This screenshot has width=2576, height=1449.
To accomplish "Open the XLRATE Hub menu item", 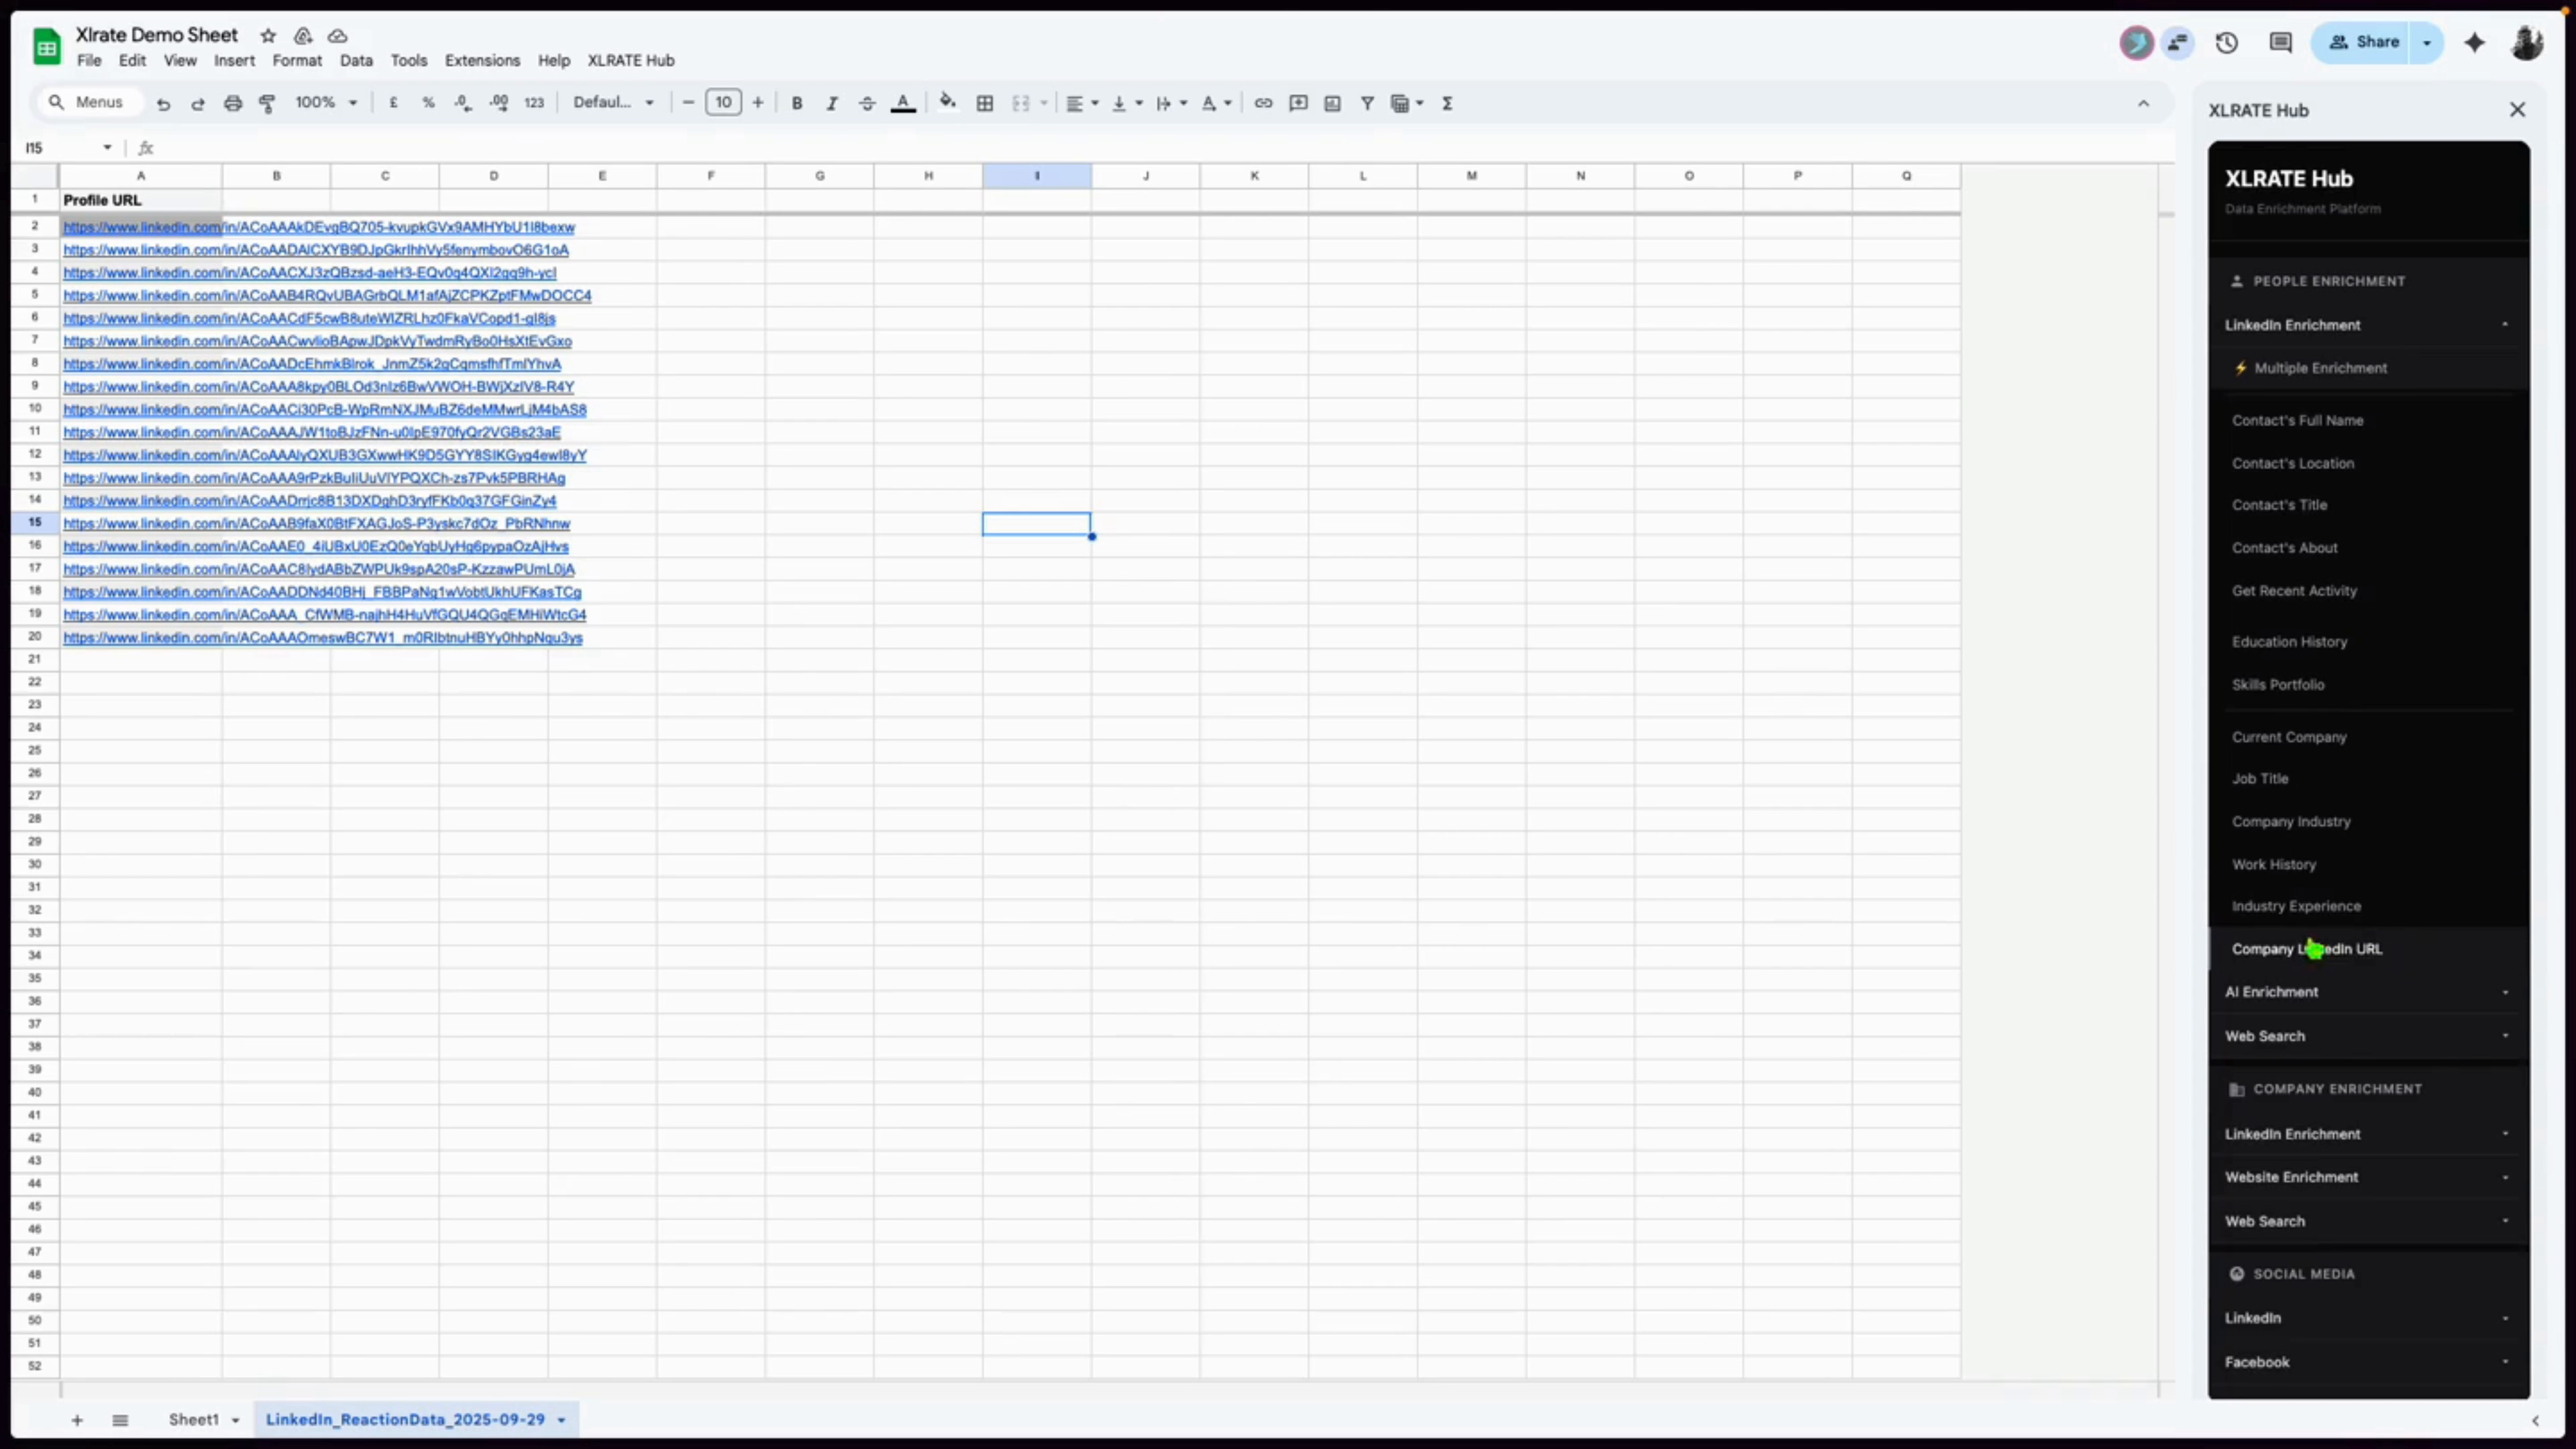I will click(x=630, y=60).
